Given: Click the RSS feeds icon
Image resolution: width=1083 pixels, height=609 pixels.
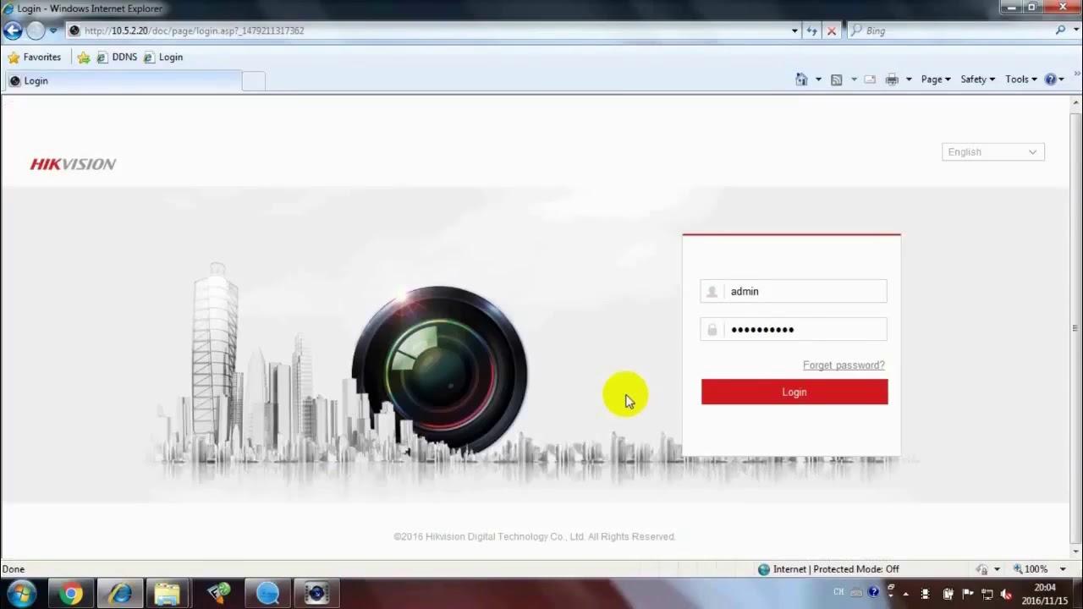Looking at the screenshot, I should [x=837, y=80].
